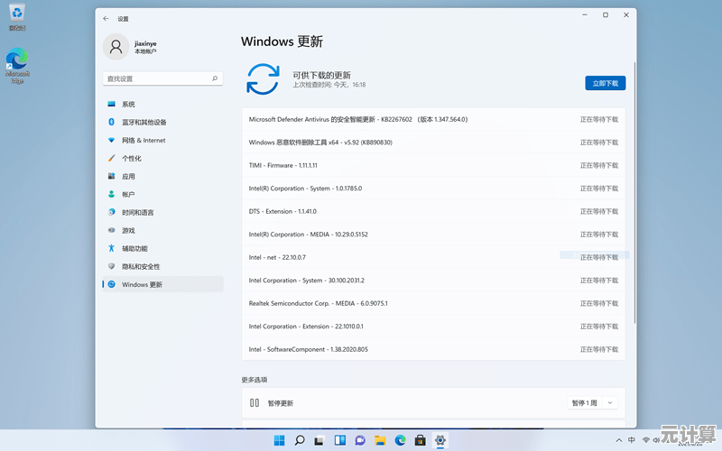Screen dimensions: 722x451
Task: Click the settings window vertical scrollbar
Action: tap(634, 192)
